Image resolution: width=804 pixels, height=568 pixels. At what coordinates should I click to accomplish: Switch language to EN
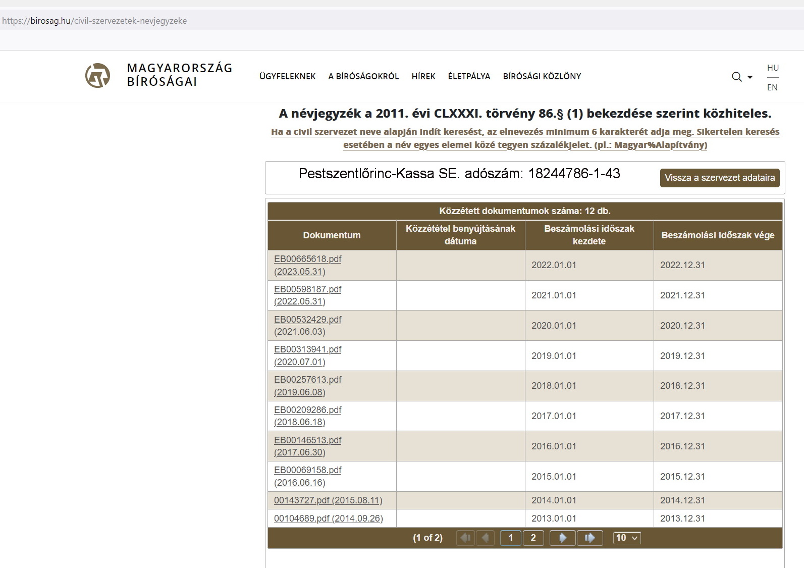point(772,87)
